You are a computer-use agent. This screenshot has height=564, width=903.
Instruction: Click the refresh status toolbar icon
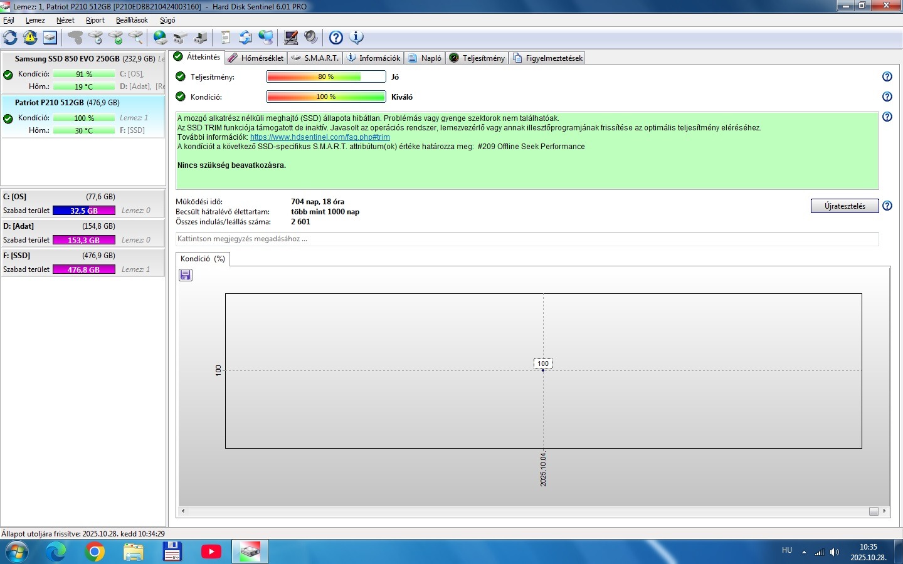pyautogui.click(x=10, y=38)
